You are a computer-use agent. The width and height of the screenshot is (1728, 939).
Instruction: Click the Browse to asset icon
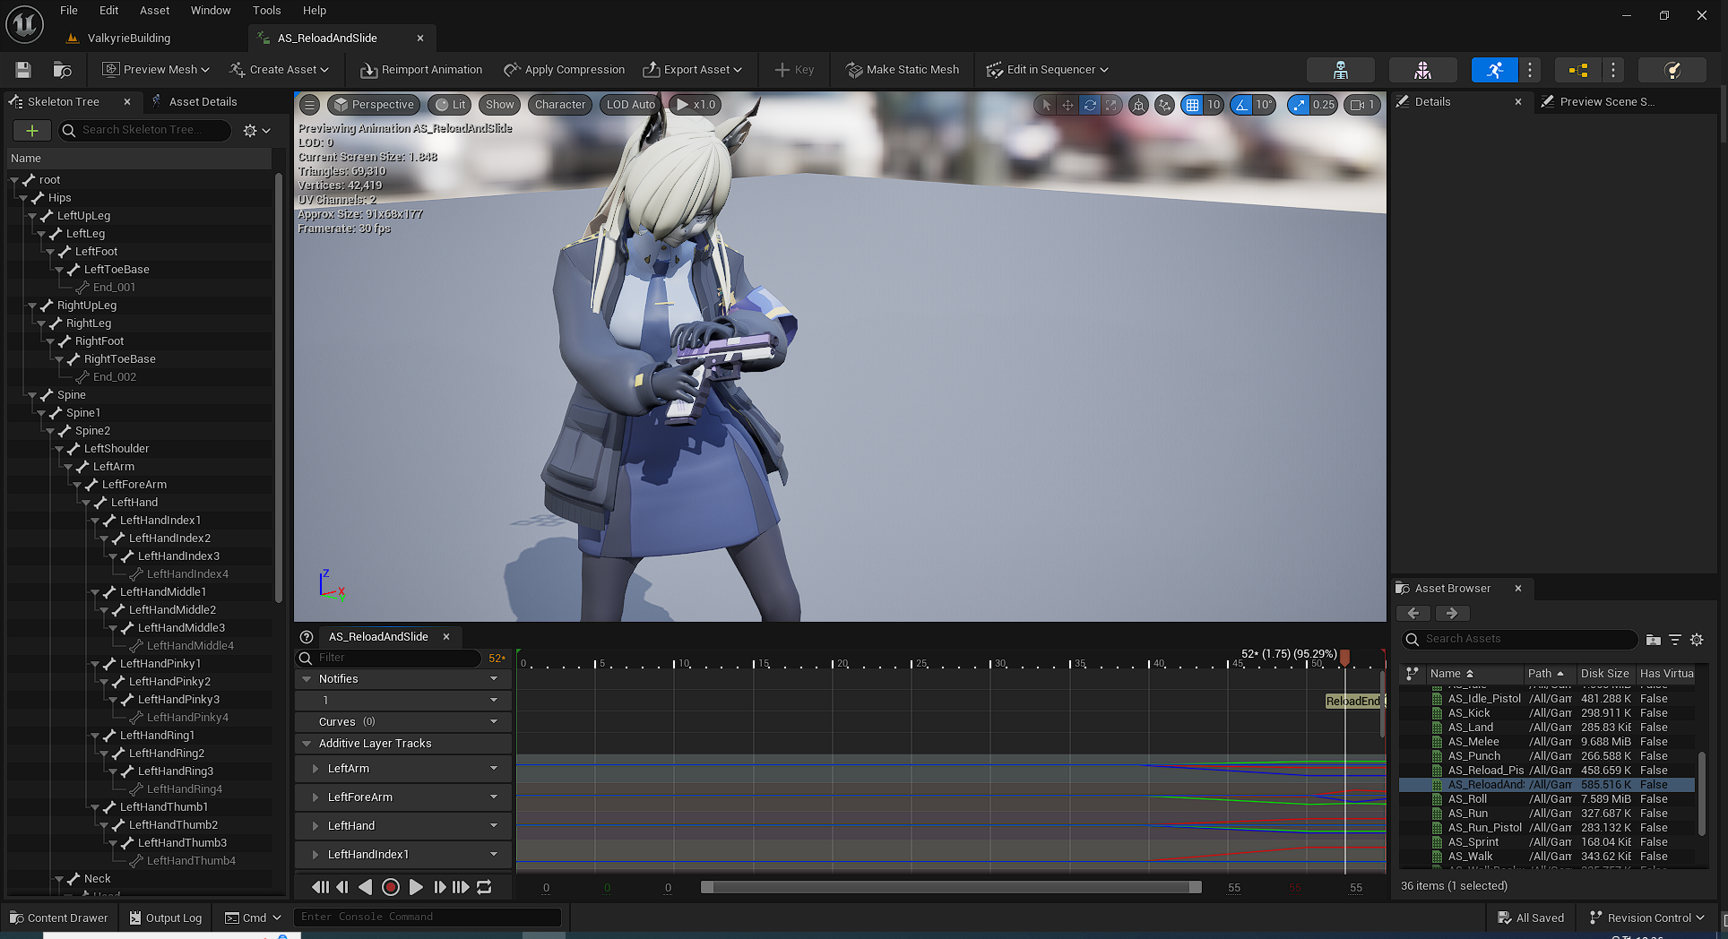[62, 70]
